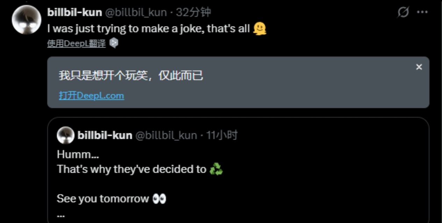Image resolution: width=442 pixels, height=223 pixels.
Task: Click billbil-kun name in quoted tweet
Action: coord(105,135)
